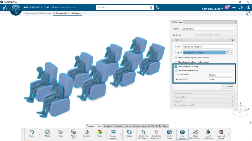Add a part with the Parts plus icon
This screenshot has height=141, width=252.
(x=232, y=40)
